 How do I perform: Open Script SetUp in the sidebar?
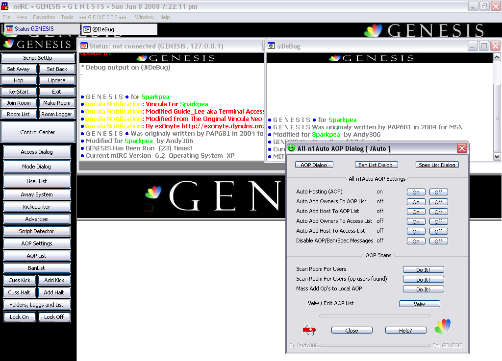(x=38, y=58)
